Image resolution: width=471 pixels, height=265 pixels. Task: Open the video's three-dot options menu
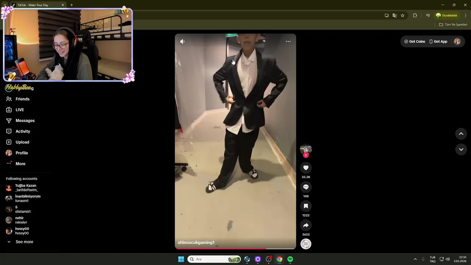(288, 42)
